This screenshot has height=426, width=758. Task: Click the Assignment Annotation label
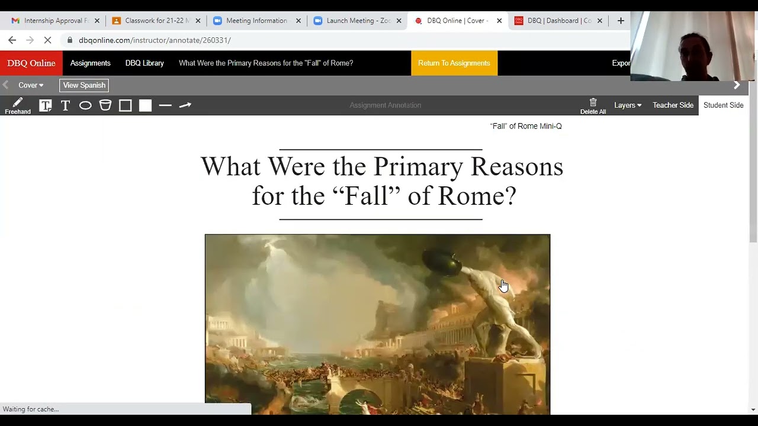pos(386,105)
